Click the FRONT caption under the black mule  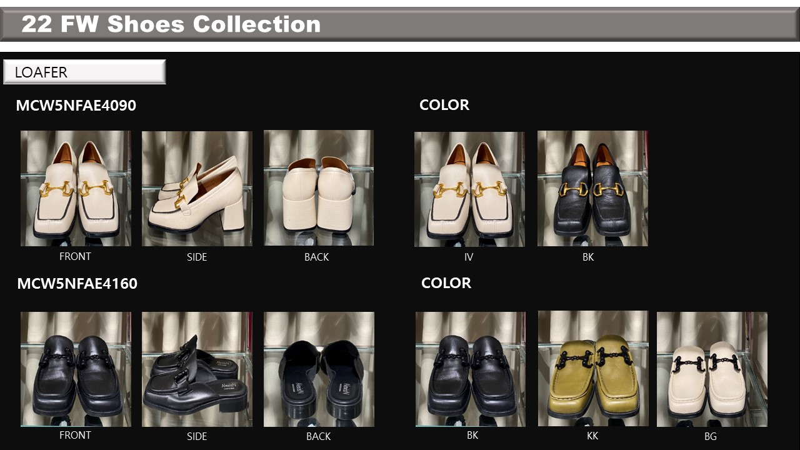pyautogui.click(x=75, y=435)
